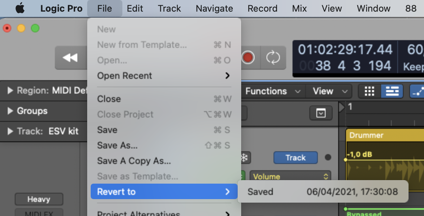Expand the Groups section
The height and width of the screenshot is (216, 424).
[x=11, y=111]
